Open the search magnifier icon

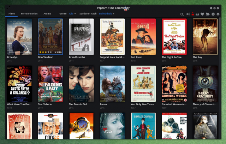point(182,14)
